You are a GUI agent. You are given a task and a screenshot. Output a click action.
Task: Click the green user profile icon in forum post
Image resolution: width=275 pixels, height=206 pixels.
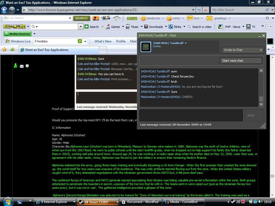pos(16,66)
